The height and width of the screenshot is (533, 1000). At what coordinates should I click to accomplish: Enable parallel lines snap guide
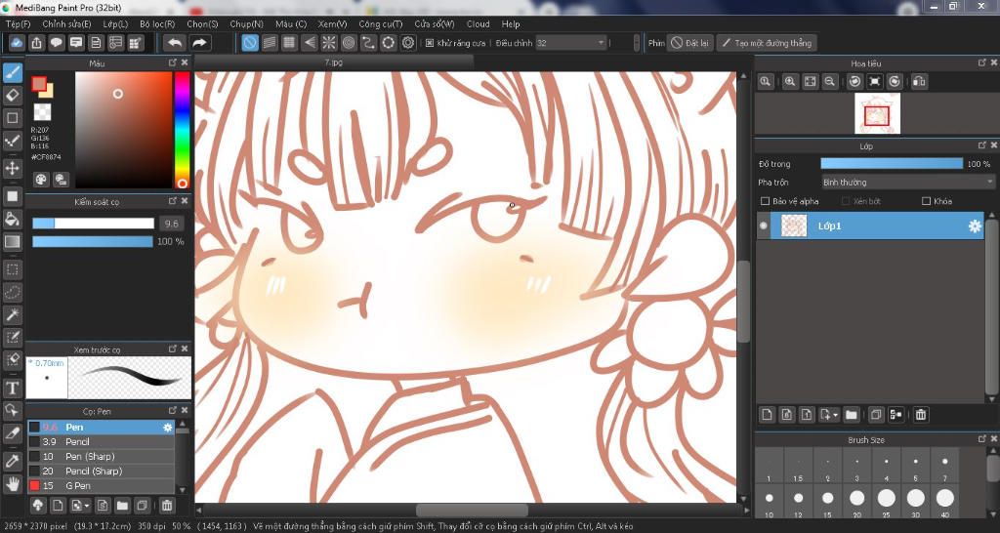(x=270, y=43)
